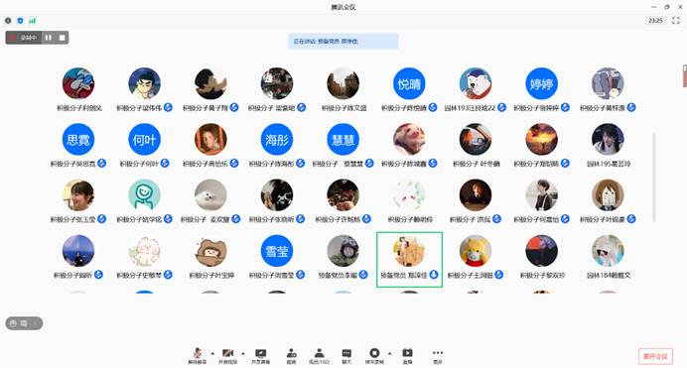
Task: Open the share screen option
Action: 261,356
